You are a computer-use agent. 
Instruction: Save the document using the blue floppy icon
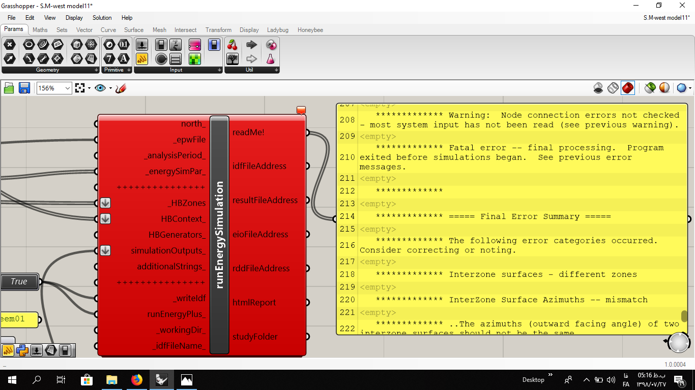click(x=24, y=88)
